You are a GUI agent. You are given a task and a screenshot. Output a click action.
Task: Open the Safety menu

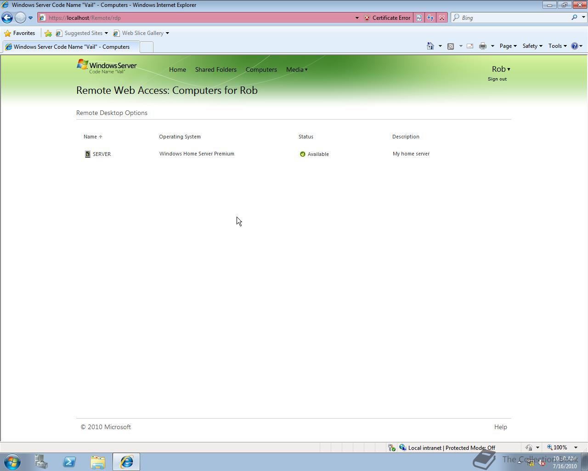(532, 46)
